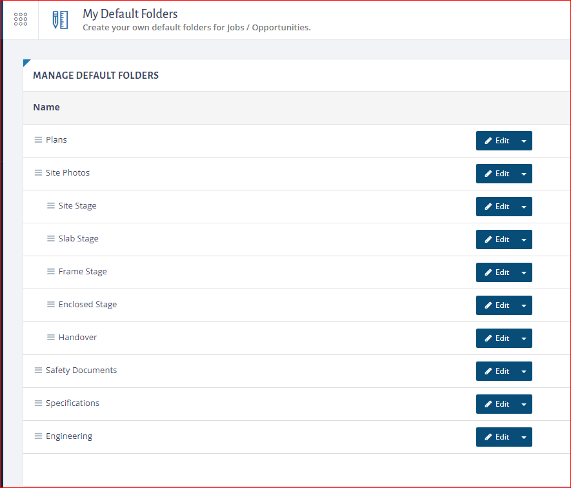Edit the Engineering folder
Viewport: 571px width, 488px height.
coord(496,437)
